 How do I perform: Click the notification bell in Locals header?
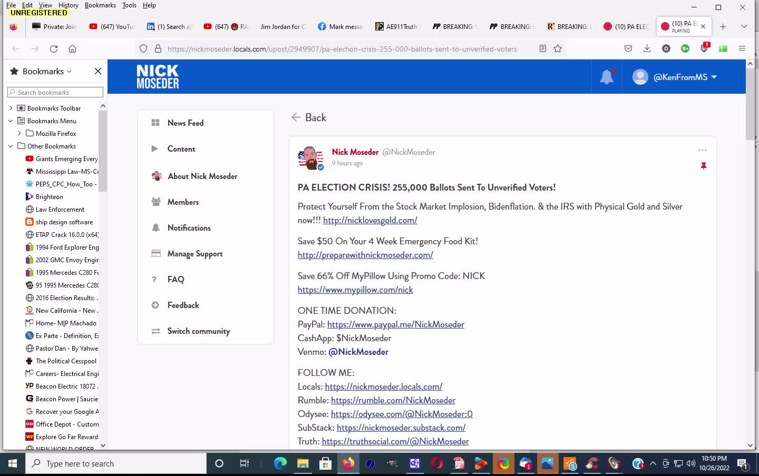pos(607,77)
